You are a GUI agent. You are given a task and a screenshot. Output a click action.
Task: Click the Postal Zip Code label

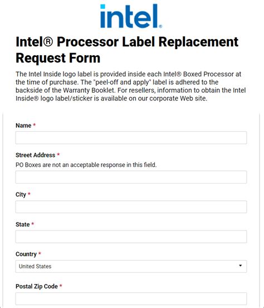click(37, 286)
